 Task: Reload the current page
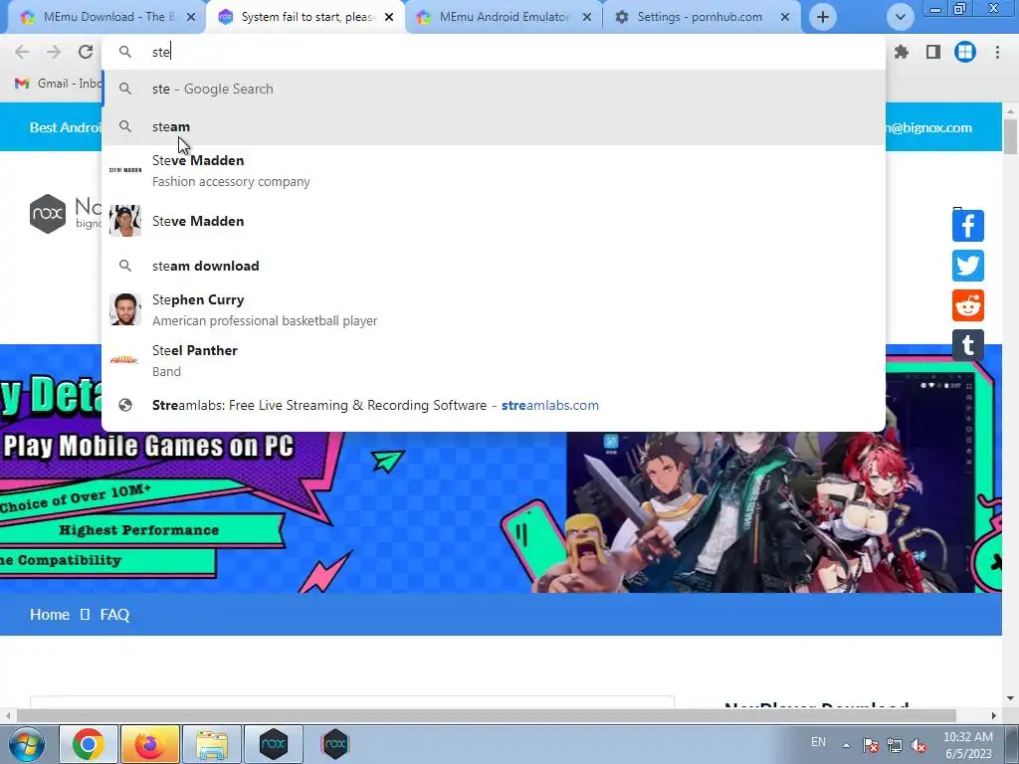click(x=86, y=52)
